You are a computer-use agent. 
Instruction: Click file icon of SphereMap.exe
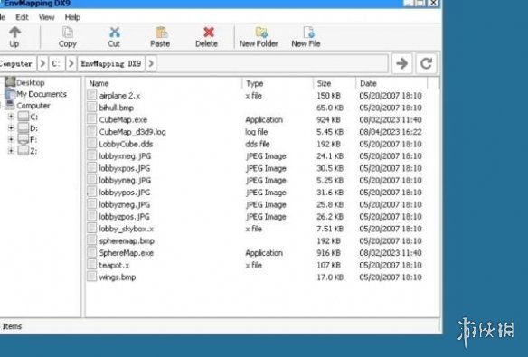(x=91, y=253)
